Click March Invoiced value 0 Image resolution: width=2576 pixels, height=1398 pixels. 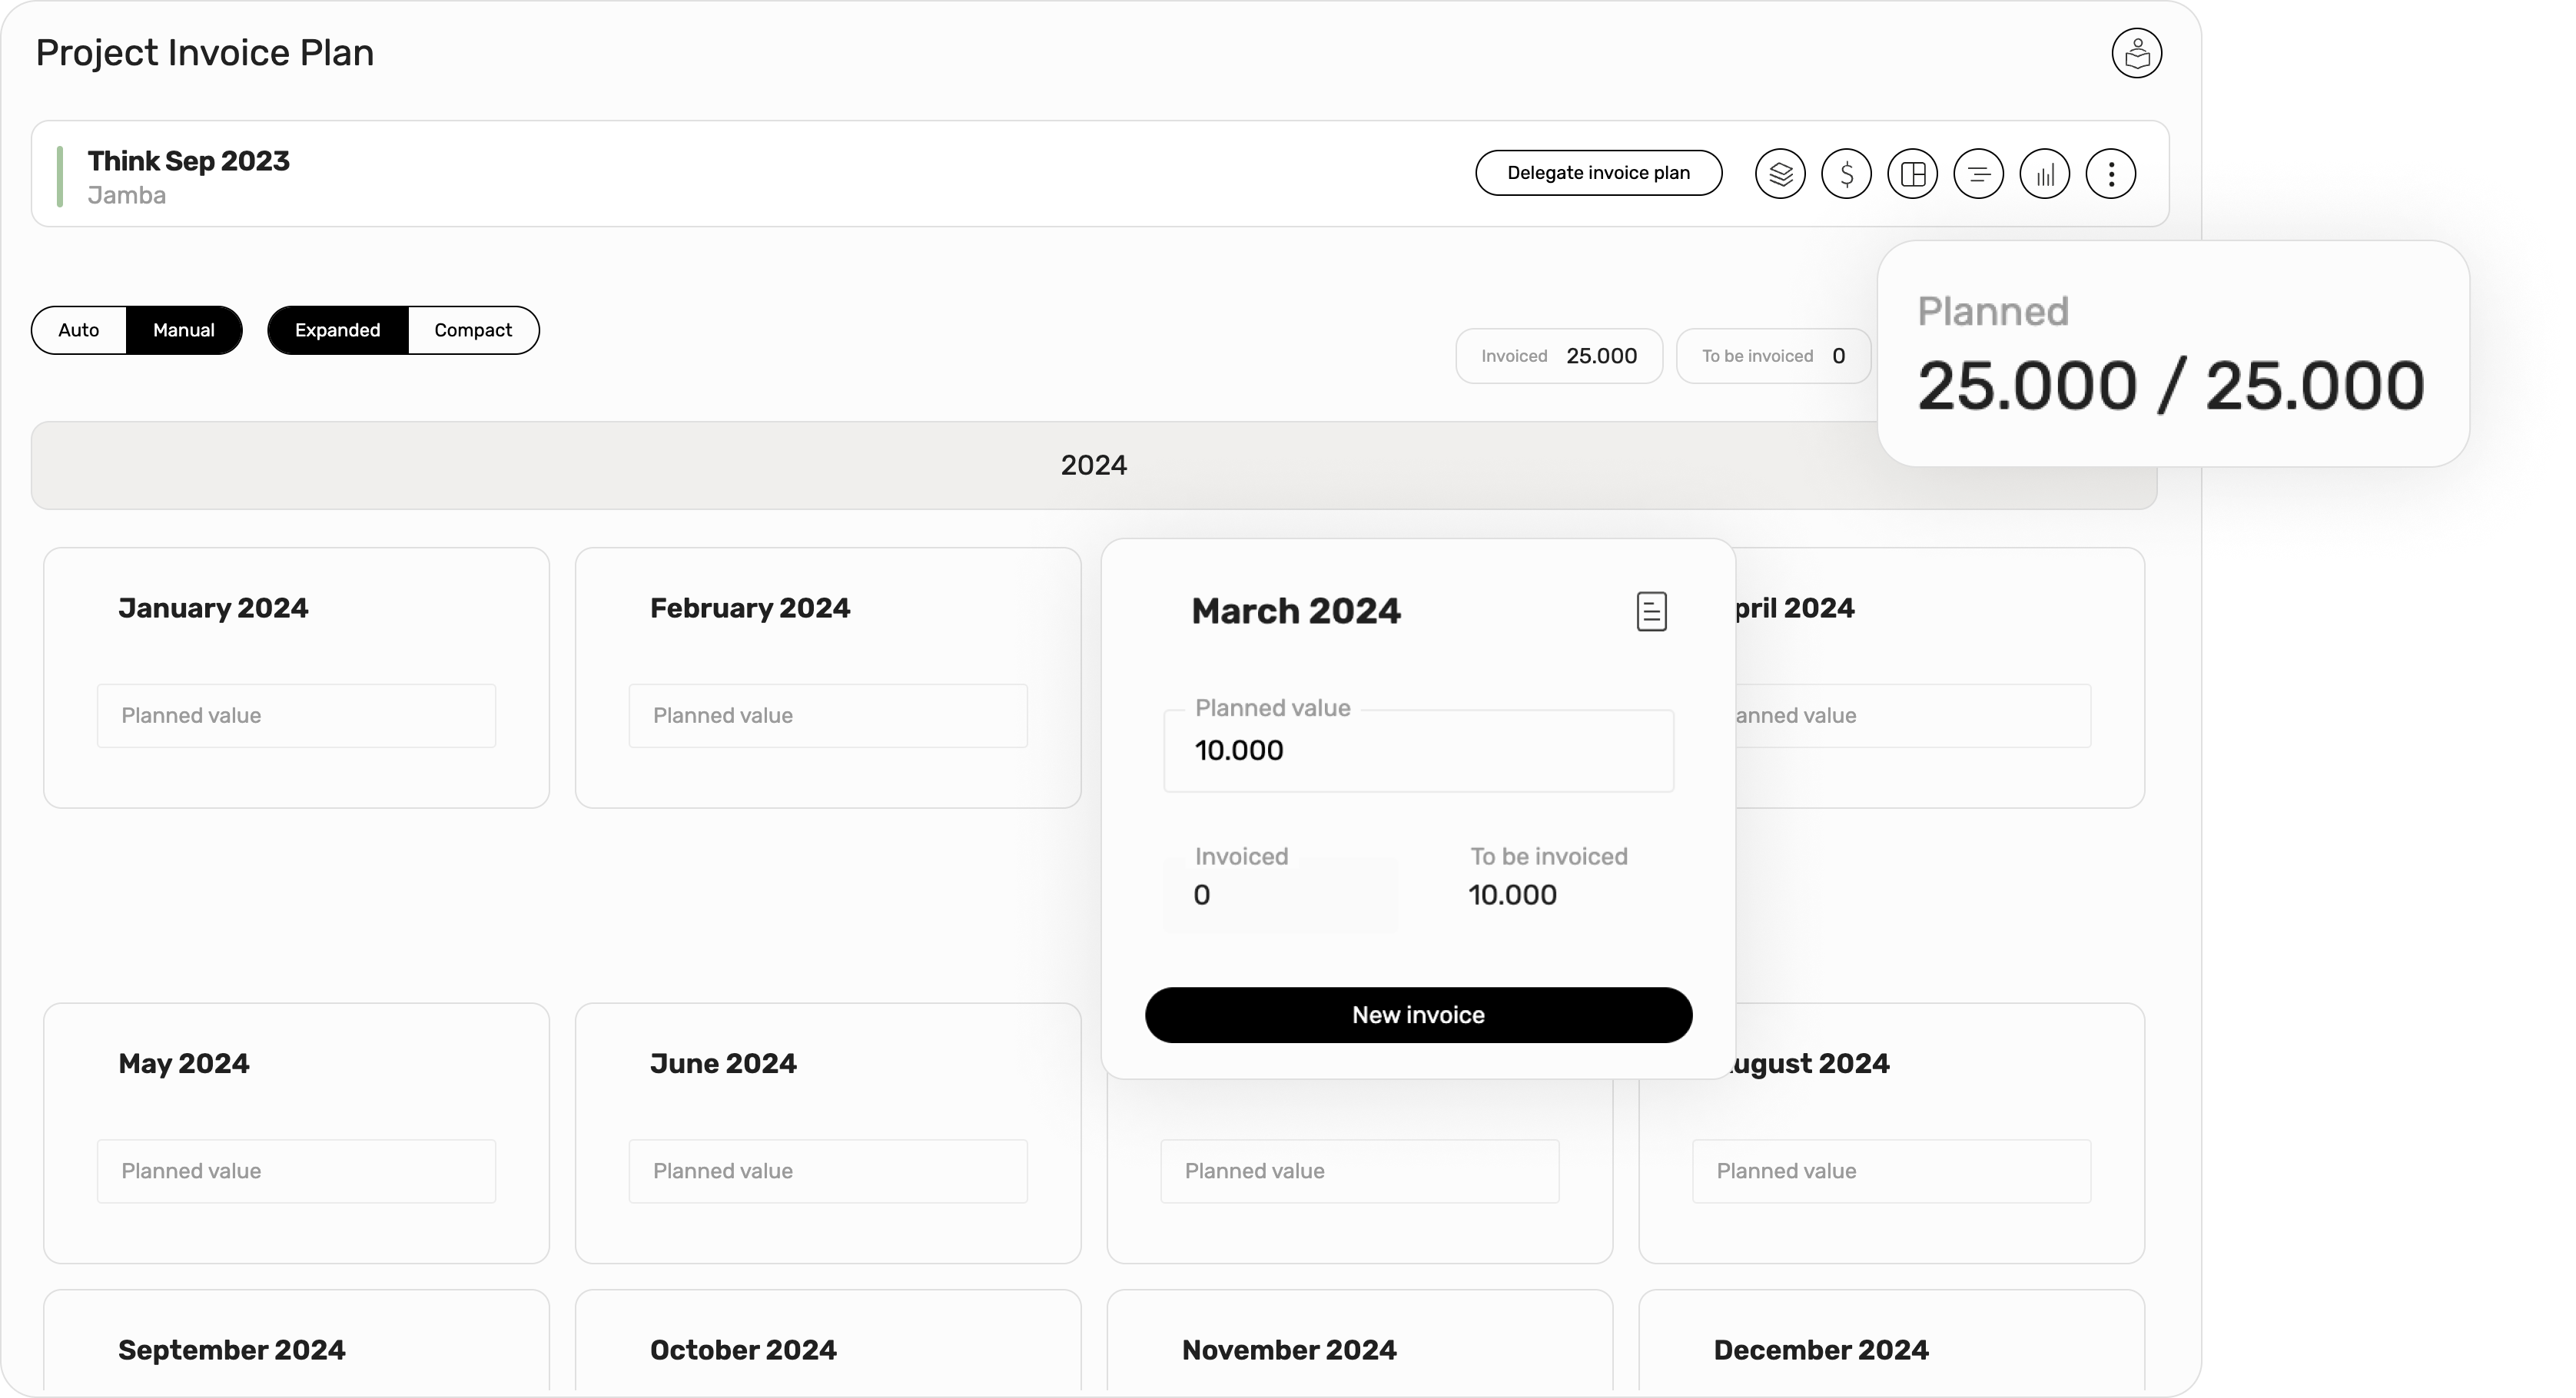[1202, 896]
